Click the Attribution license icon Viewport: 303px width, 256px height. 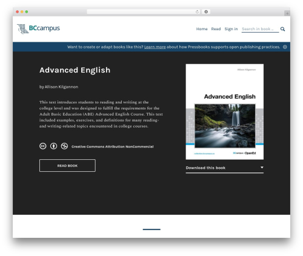point(53,146)
